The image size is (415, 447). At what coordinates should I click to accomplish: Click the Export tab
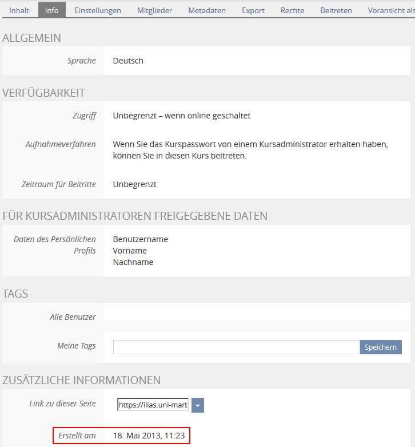coord(253,10)
